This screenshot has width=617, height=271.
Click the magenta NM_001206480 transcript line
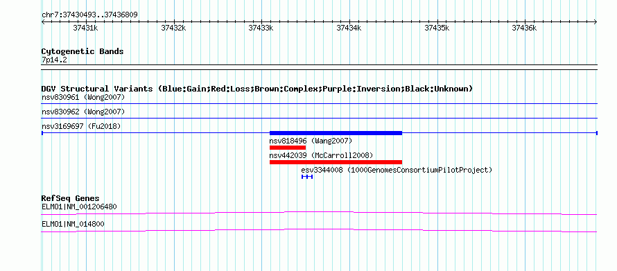(x=320, y=213)
